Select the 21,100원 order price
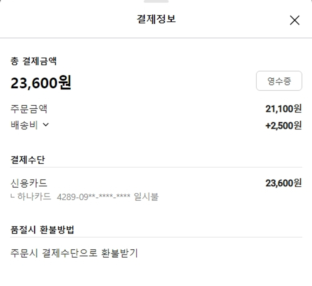This screenshot has height=286, width=312. (x=283, y=109)
